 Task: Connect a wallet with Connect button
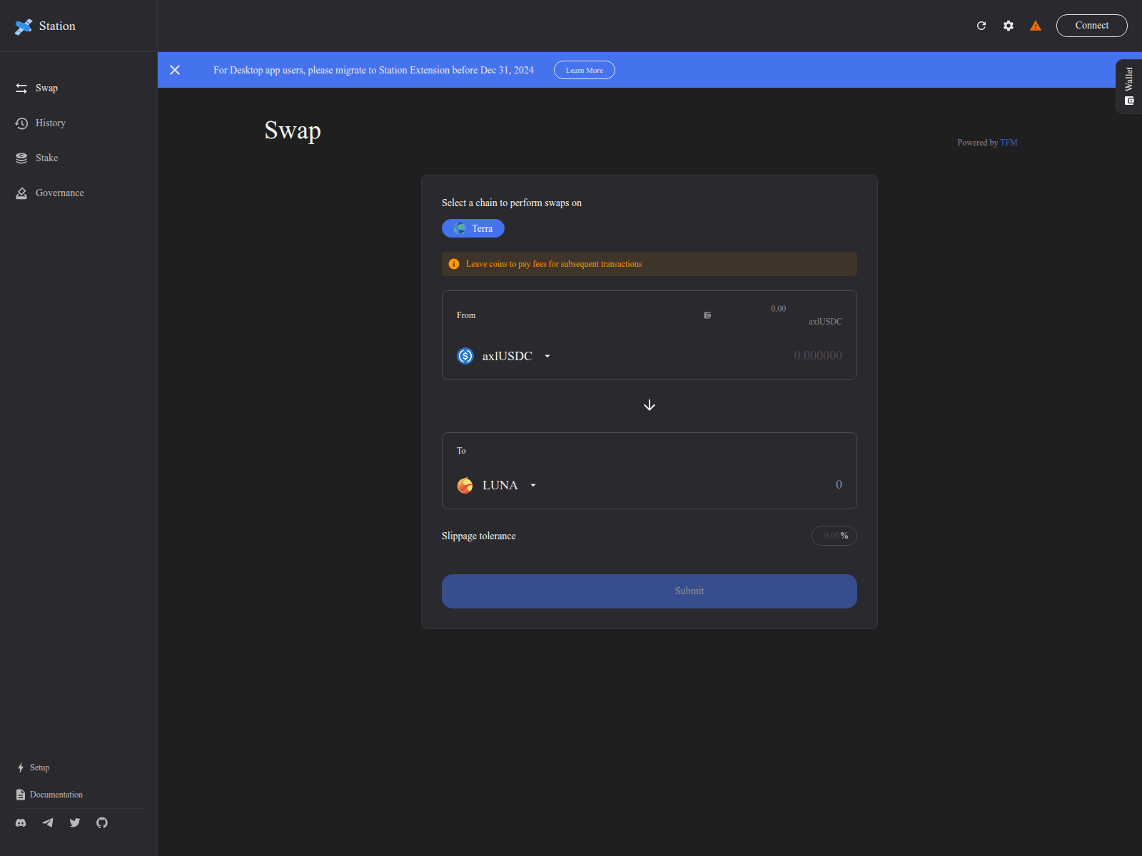[1092, 26]
